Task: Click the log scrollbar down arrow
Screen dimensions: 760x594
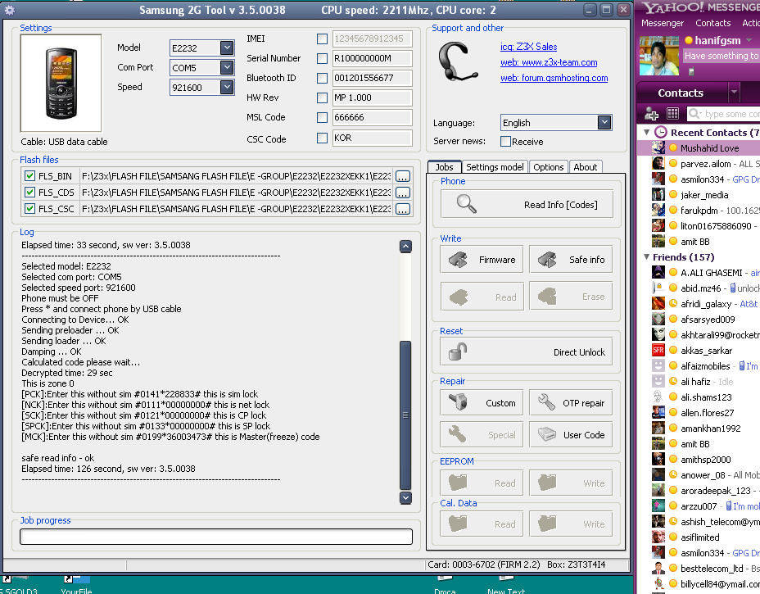Action: (405, 497)
